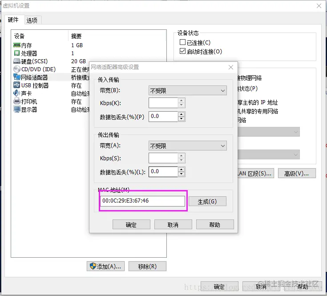Open the 高级(V)... button in VM settings
327x296 pixels.
297,173
